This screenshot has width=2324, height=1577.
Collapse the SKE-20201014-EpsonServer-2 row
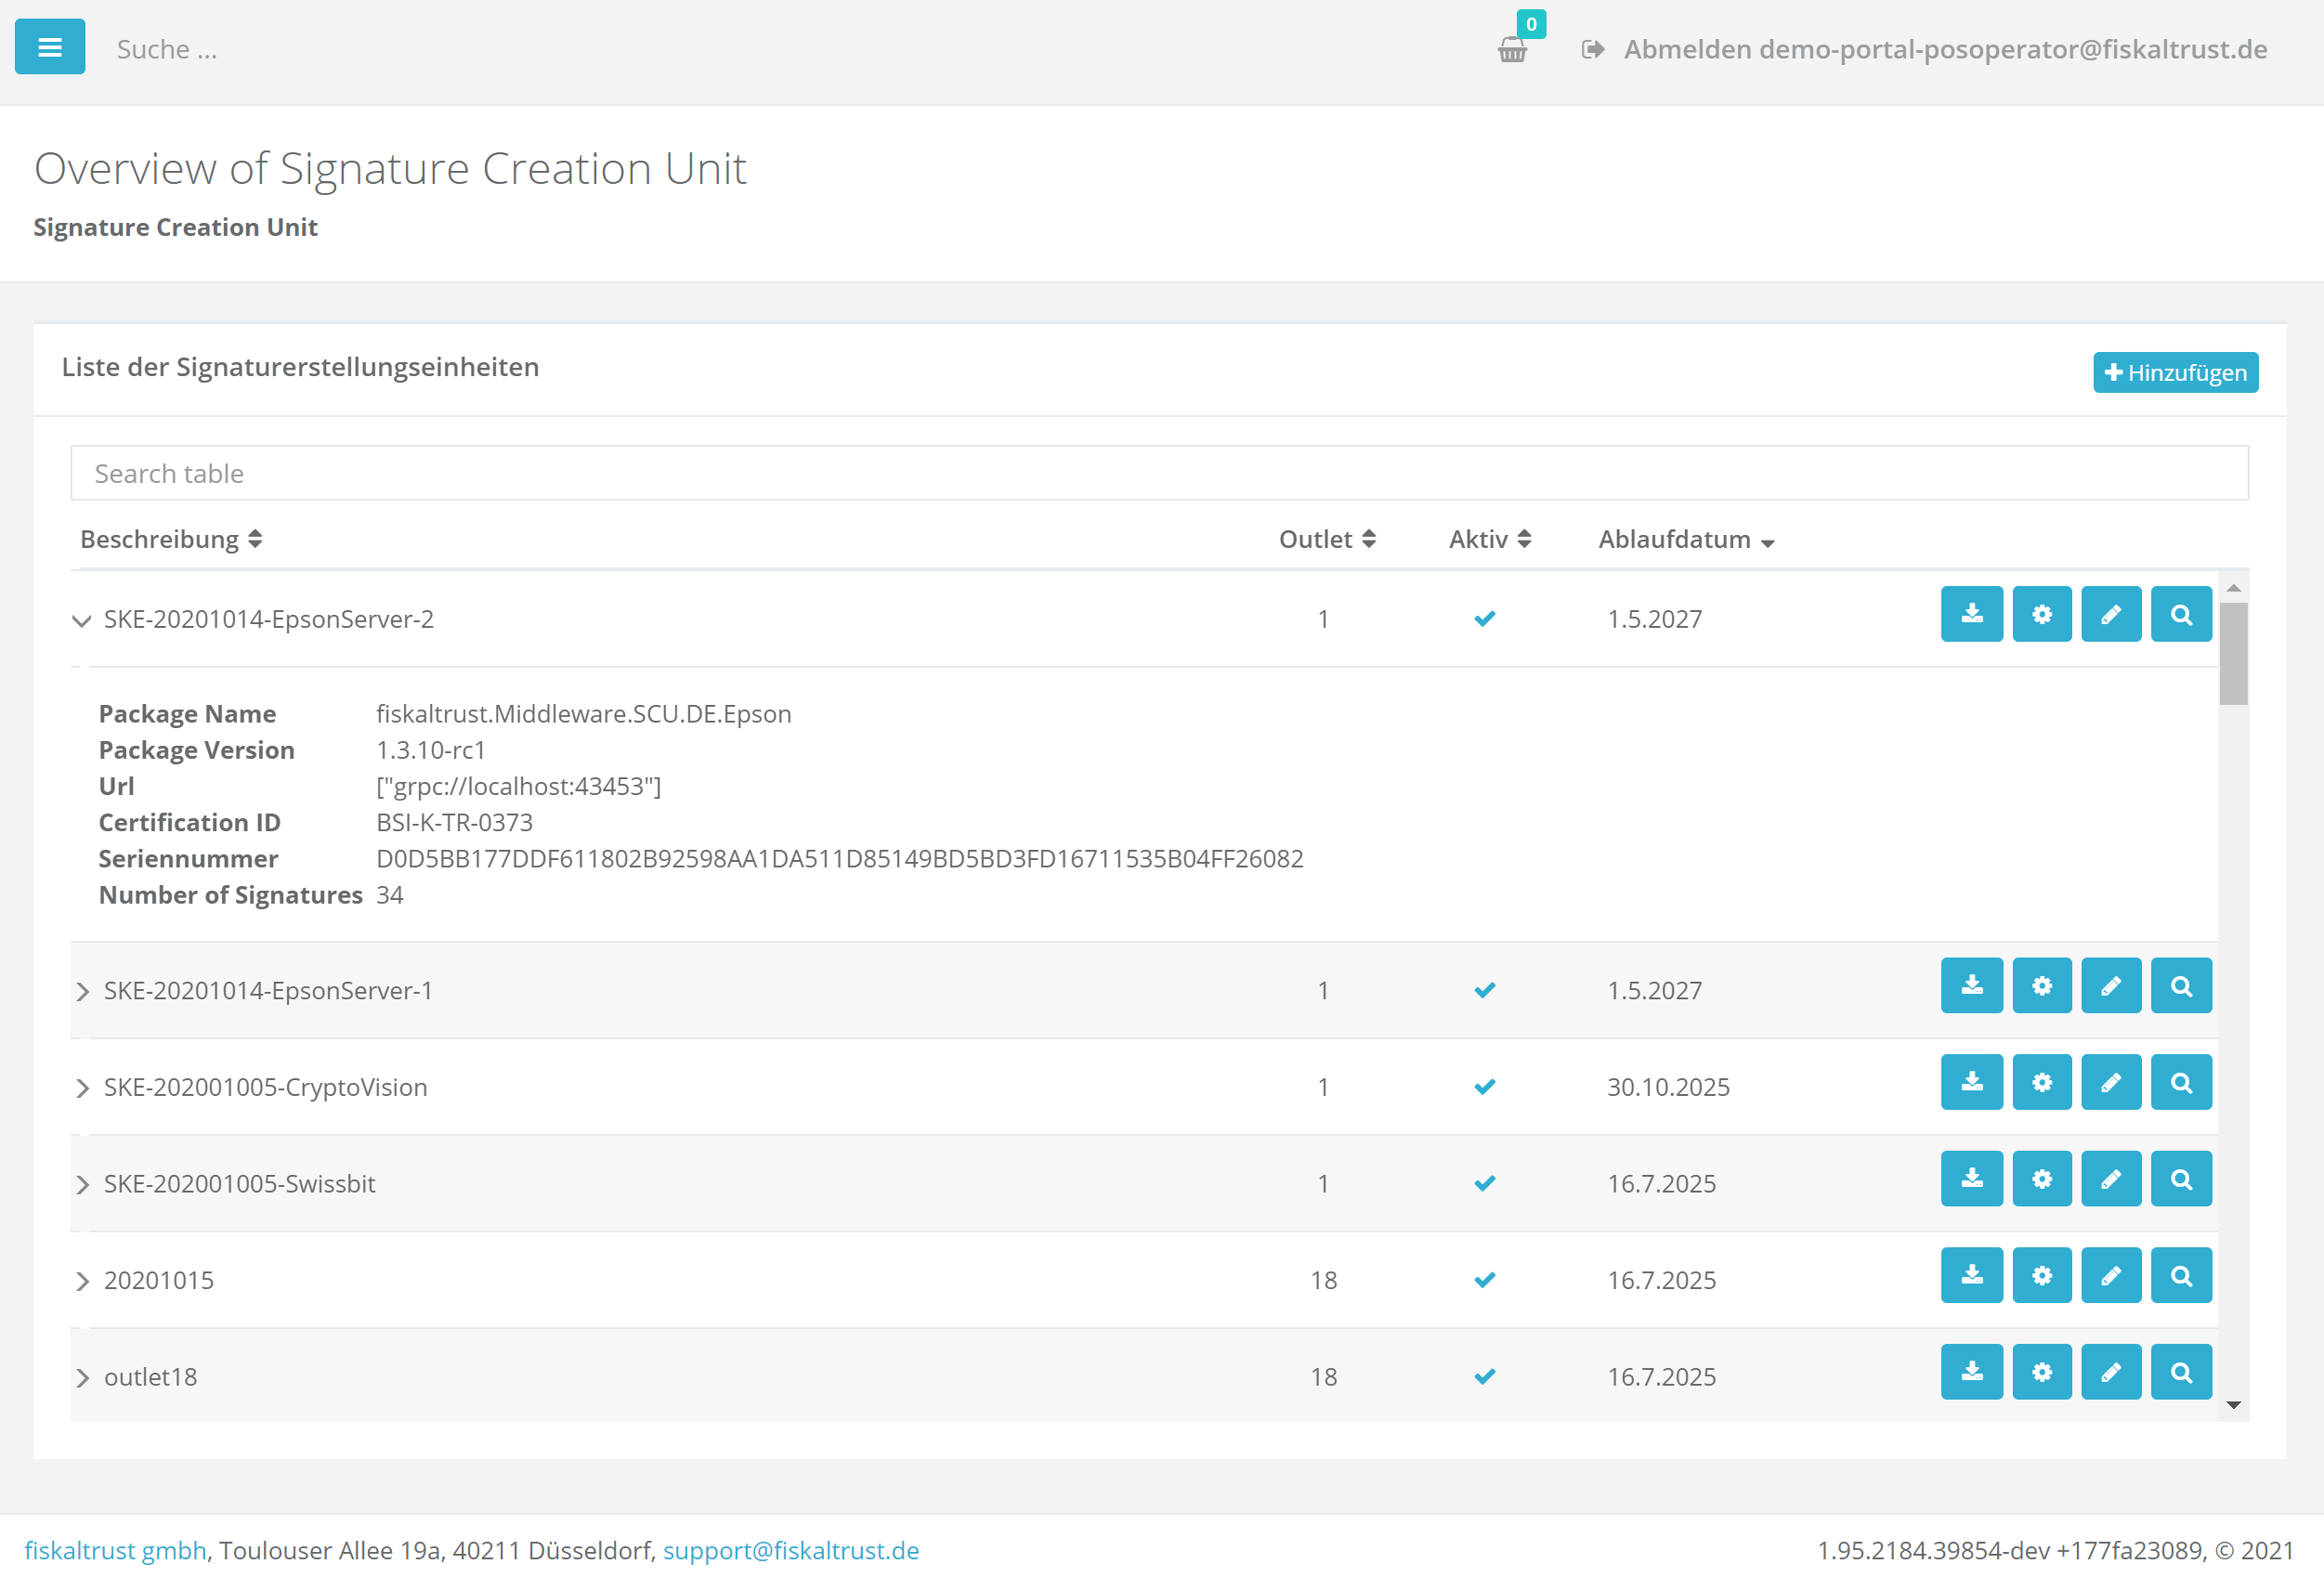(82, 620)
